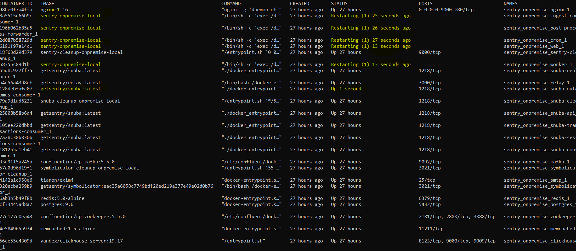The width and height of the screenshot is (576, 251).
Task: Select container ID 2d087b58729d
Action: [16, 40]
